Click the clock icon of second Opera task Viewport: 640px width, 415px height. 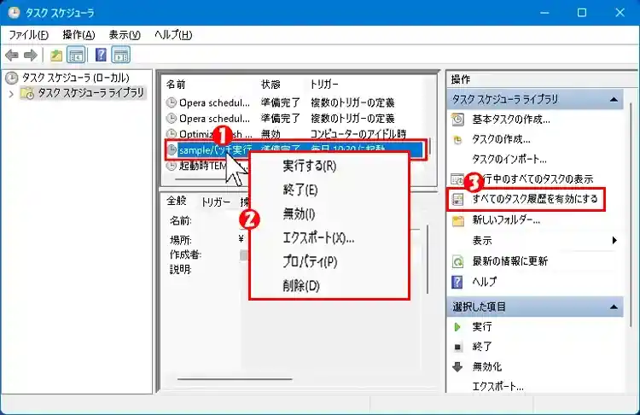171,119
